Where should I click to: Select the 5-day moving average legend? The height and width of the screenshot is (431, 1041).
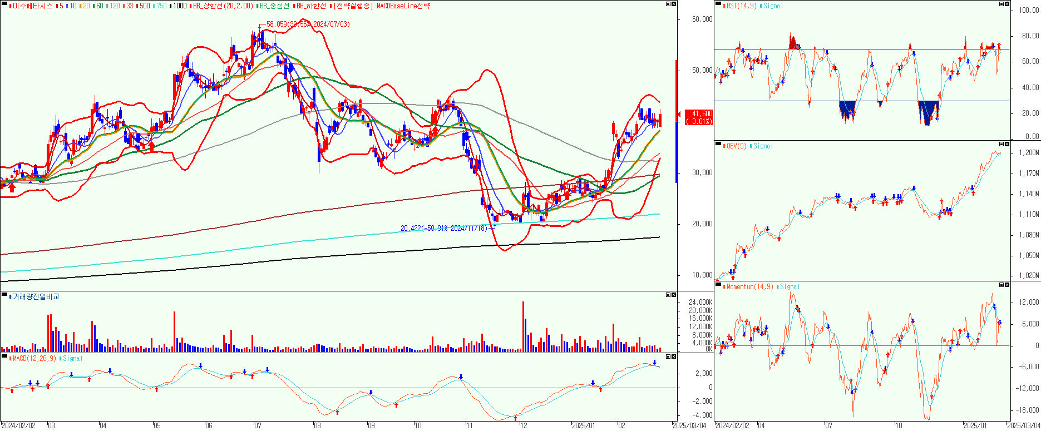click(x=60, y=6)
